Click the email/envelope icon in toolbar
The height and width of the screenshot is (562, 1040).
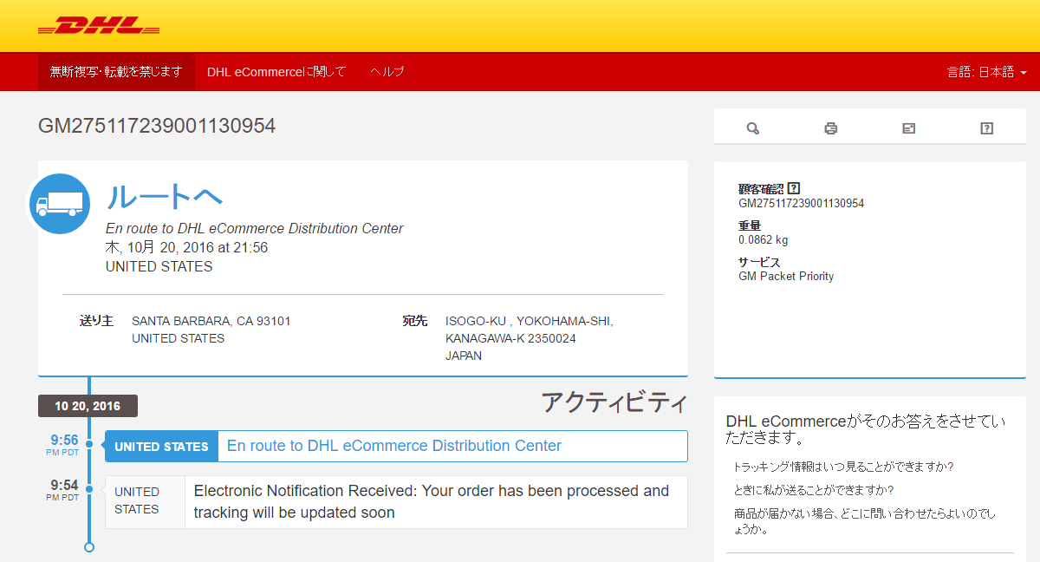coord(908,128)
